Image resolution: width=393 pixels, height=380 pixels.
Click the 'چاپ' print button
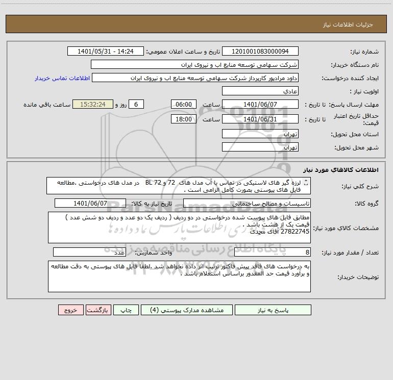coord(126,310)
